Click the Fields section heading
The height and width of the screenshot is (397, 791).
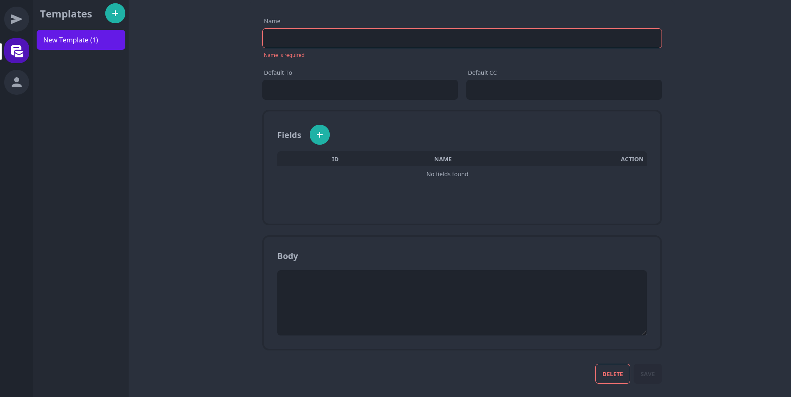tap(289, 135)
